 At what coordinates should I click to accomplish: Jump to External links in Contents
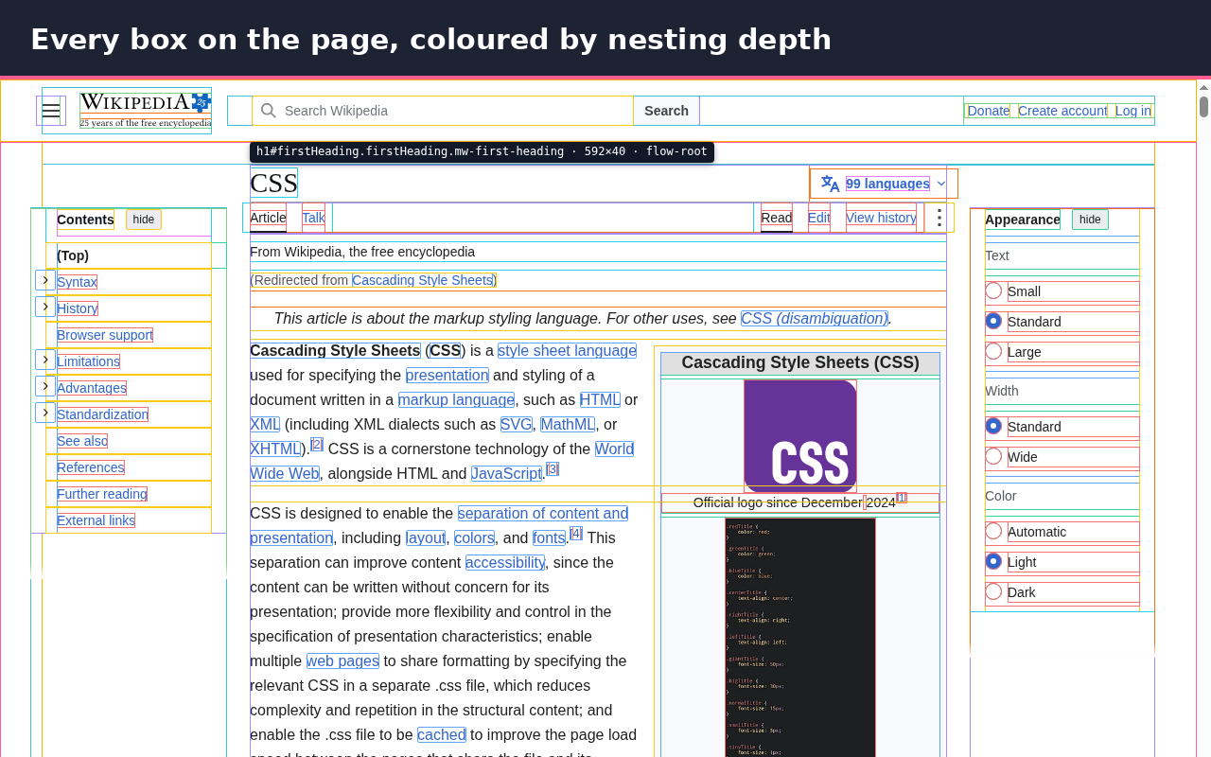click(x=96, y=520)
